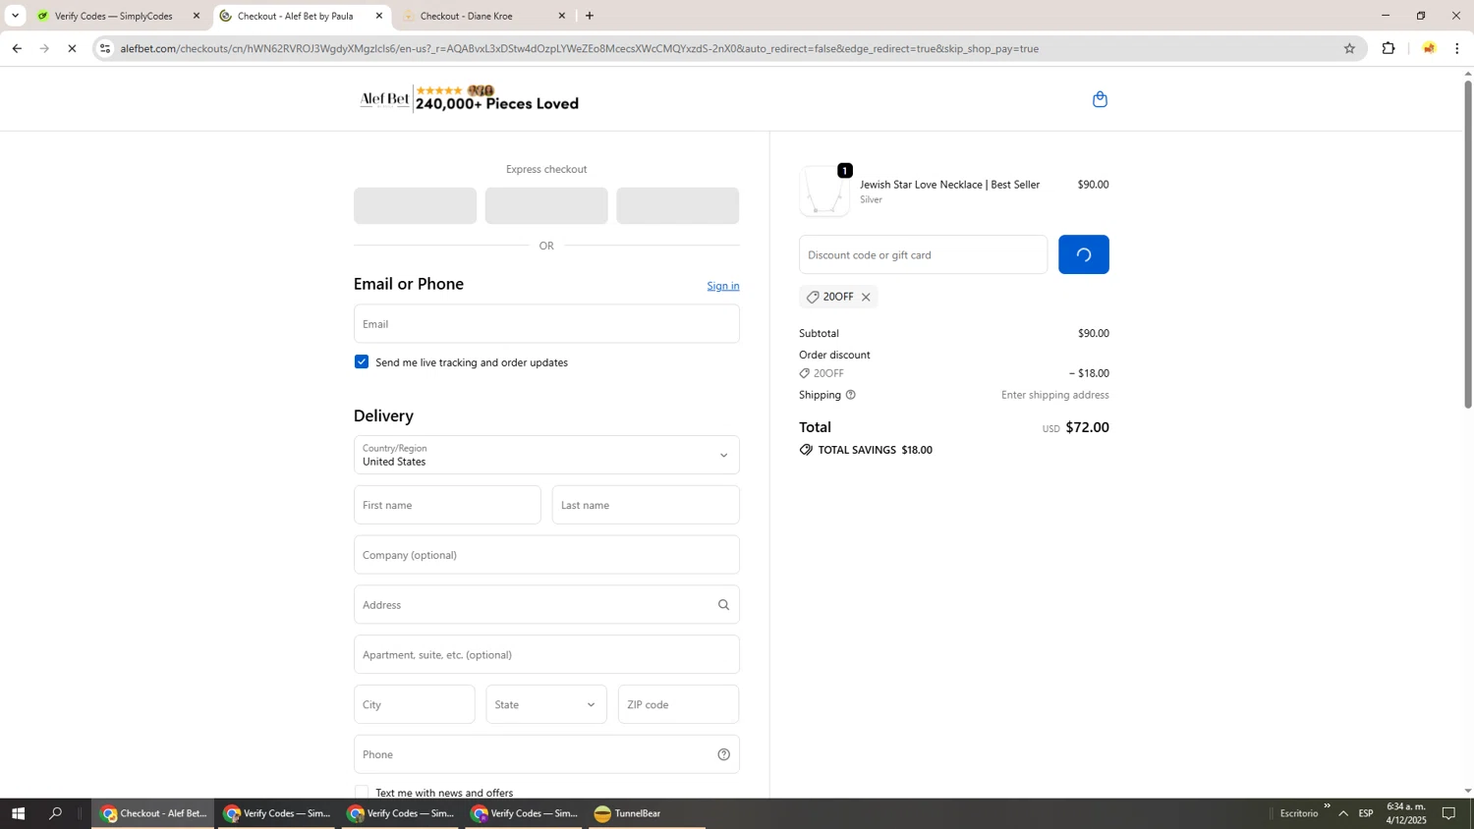Image resolution: width=1474 pixels, height=829 pixels.
Task: Open a new browser tab
Action: [x=590, y=16]
